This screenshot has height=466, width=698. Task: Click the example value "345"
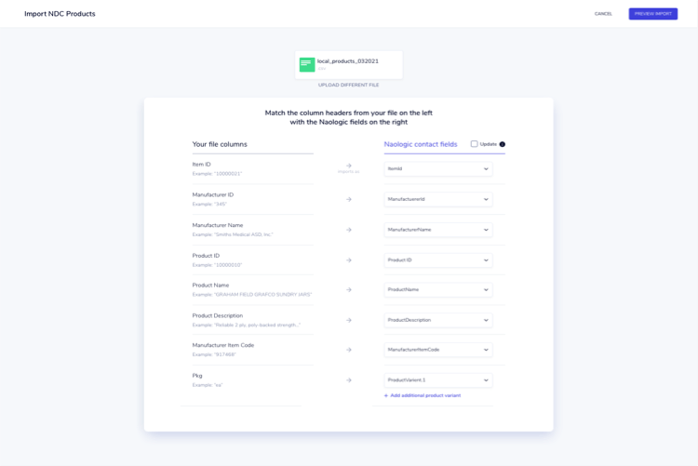[x=221, y=204]
